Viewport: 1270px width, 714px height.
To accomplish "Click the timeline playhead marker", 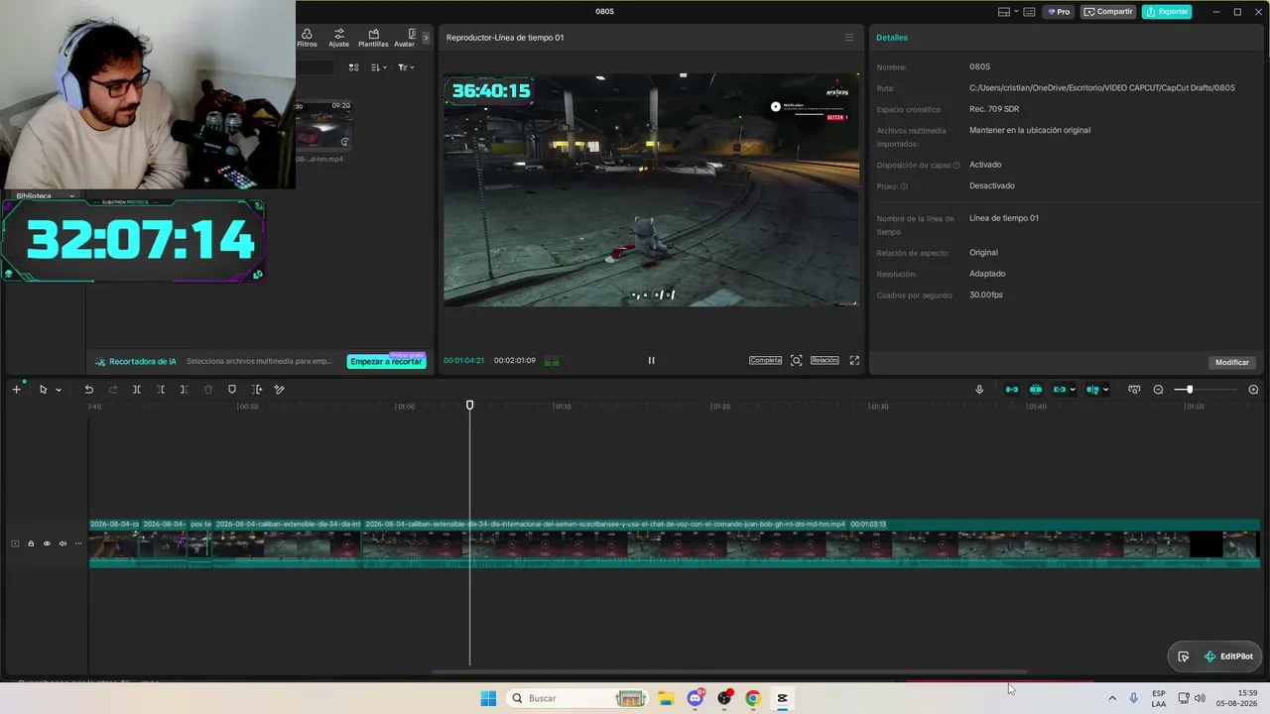I will point(470,405).
